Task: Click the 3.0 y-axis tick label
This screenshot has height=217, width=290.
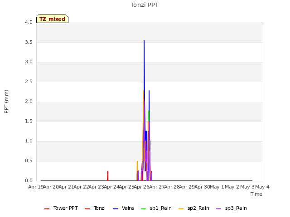Action: tap(29, 61)
